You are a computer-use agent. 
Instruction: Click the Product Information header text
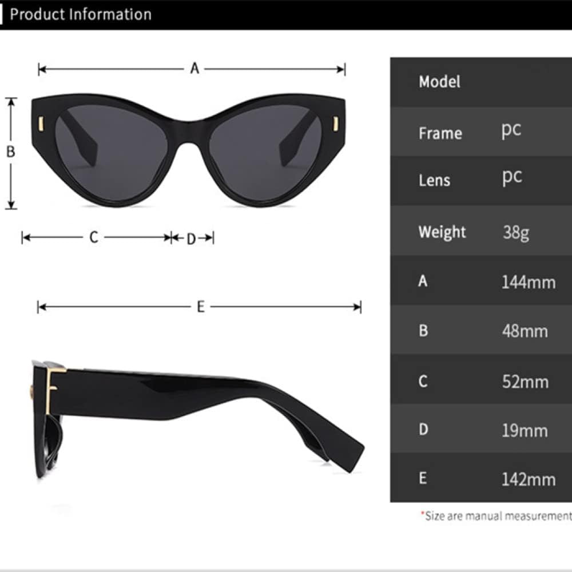(81, 14)
